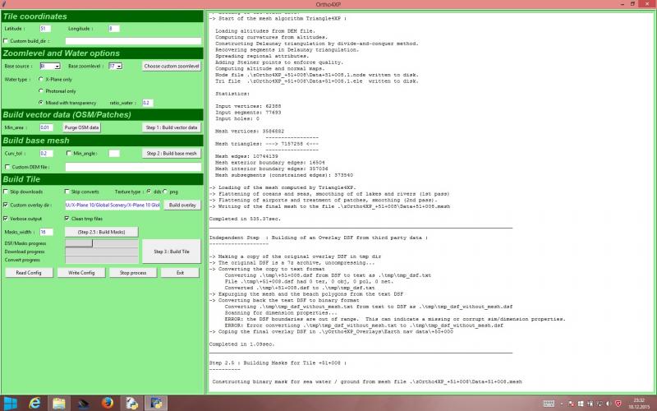Click Write Config button
The image size is (657, 411).
click(81, 273)
